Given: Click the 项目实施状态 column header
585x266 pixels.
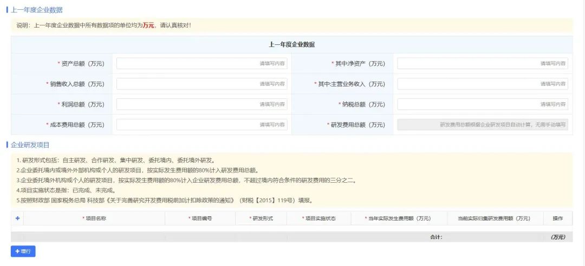Looking at the screenshot, I should pos(318,218).
